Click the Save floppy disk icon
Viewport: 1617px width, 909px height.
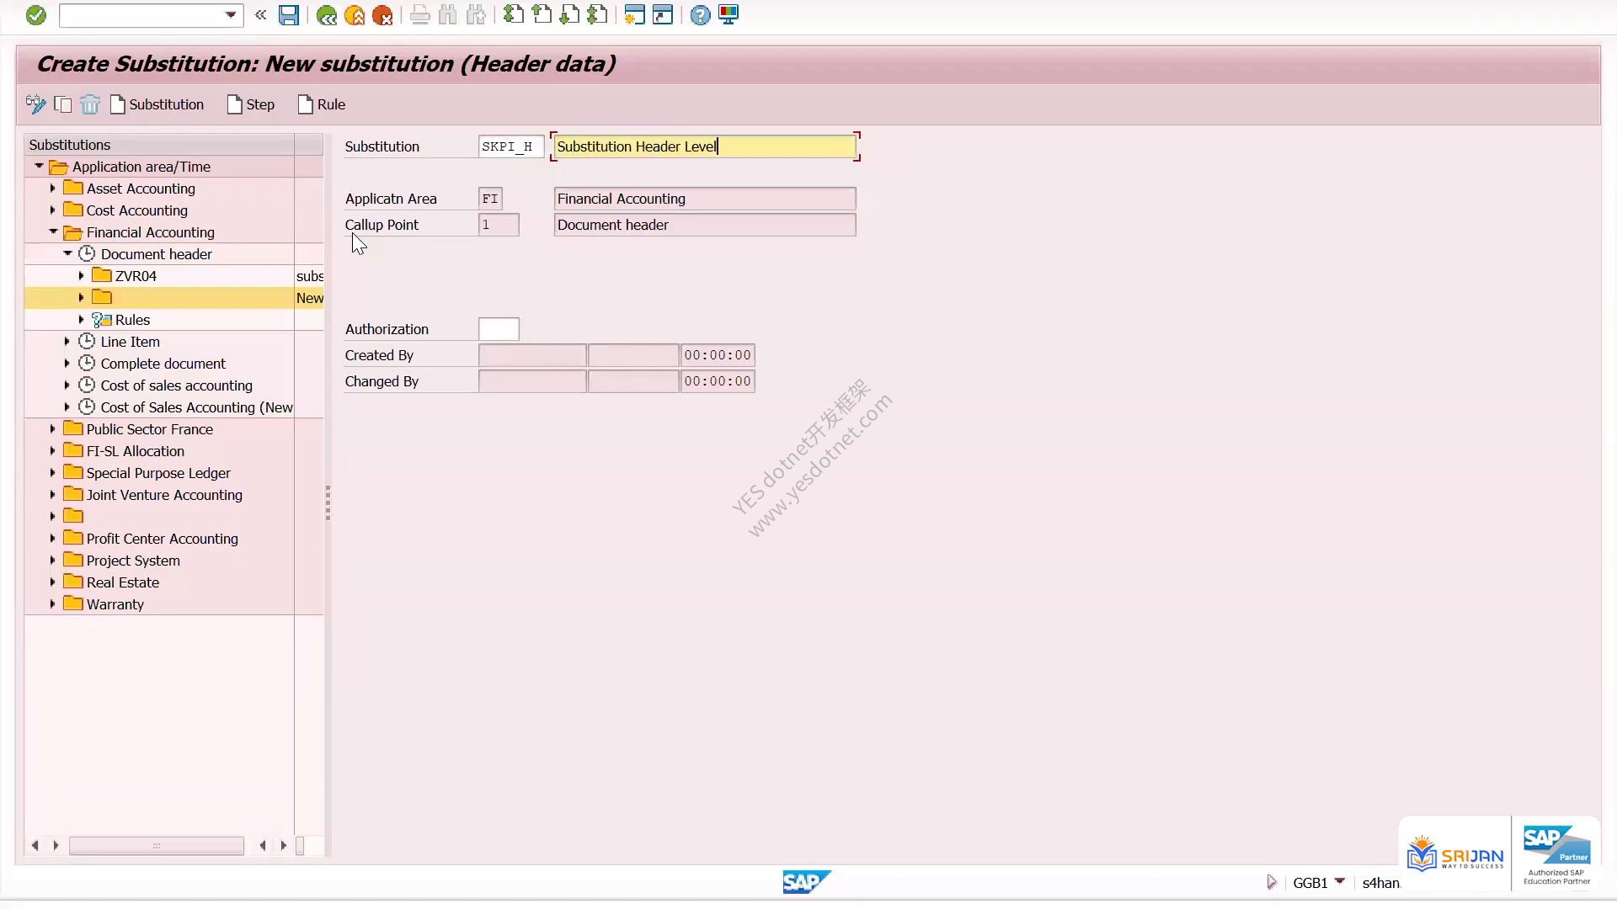pos(289,15)
